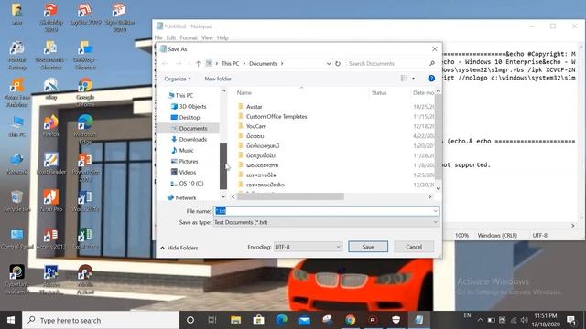Open the Notepad Format menu

pyautogui.click(x=189, y=37)
